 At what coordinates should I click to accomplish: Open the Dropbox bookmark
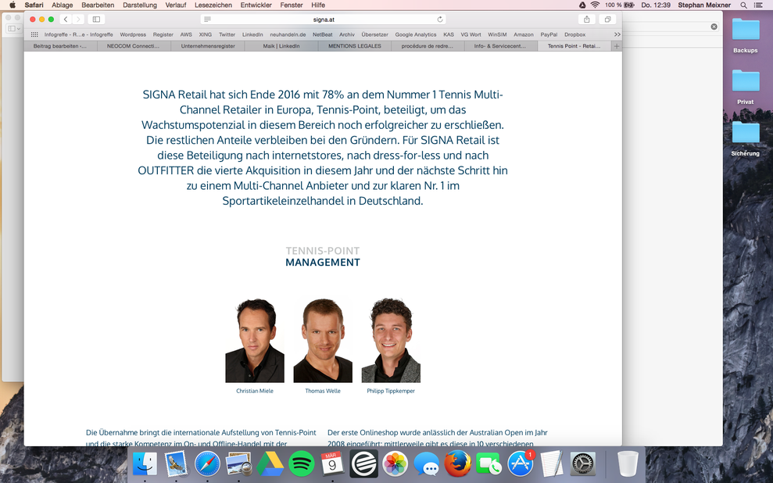[x=574, y=34]
